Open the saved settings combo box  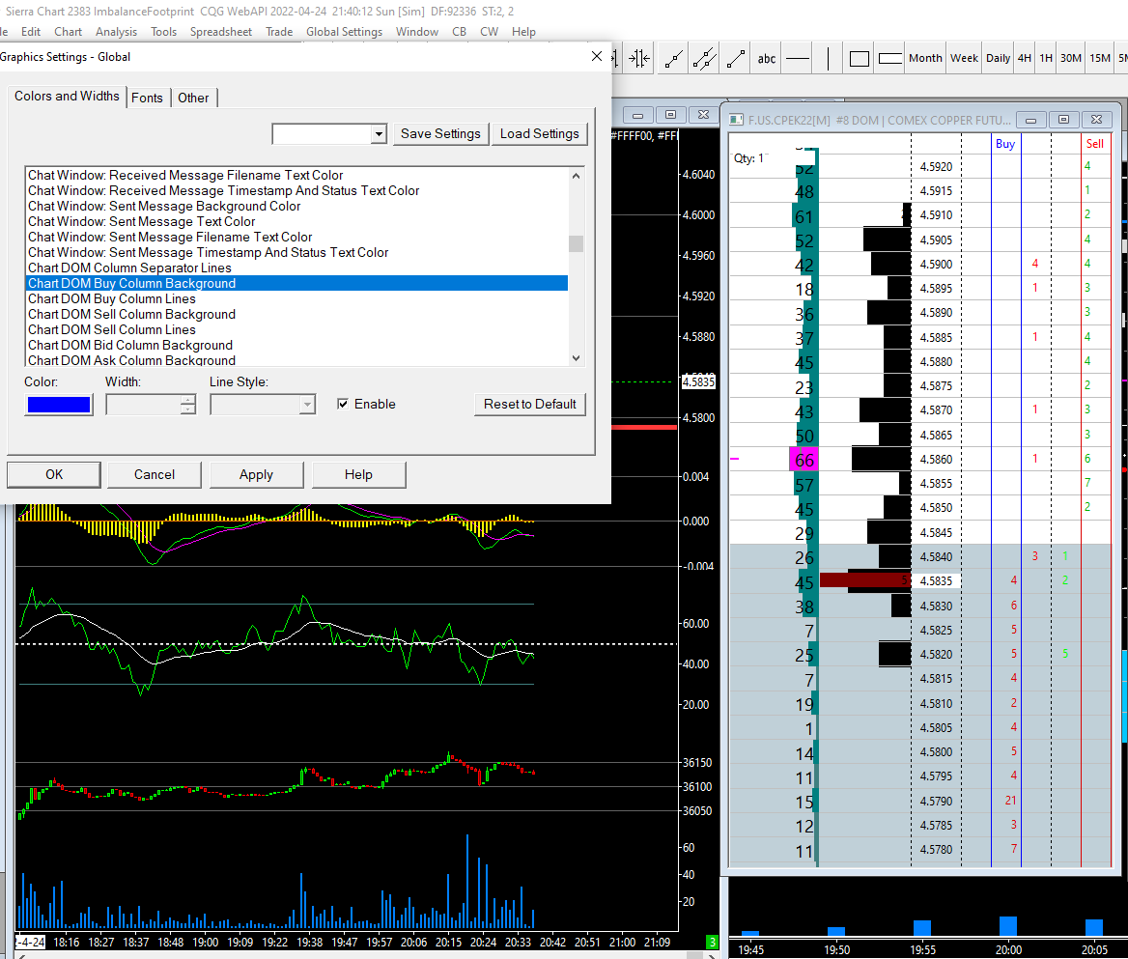pyautogui.click(x=379, y=134)
